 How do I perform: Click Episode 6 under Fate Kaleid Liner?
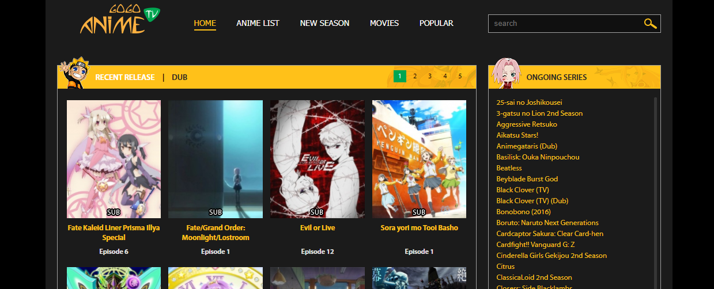point(114,252)
